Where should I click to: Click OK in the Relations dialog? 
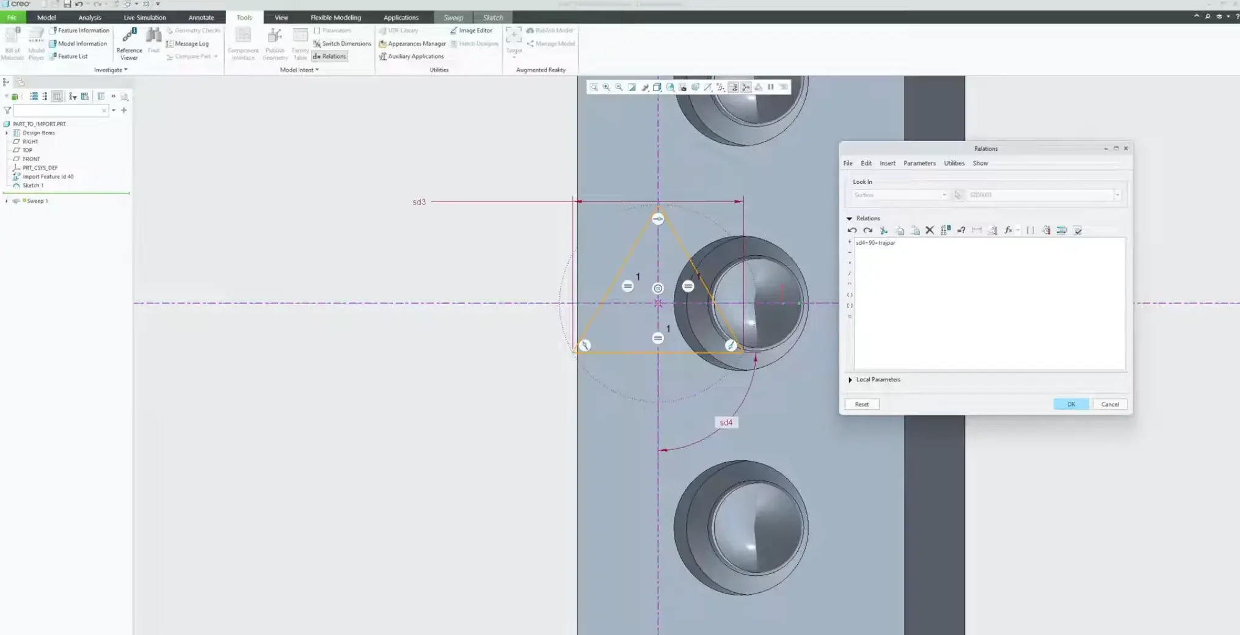1071,404
